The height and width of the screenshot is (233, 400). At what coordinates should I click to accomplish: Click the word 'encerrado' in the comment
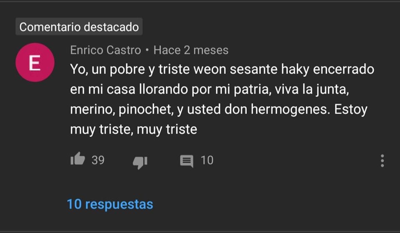pos(344,69)
